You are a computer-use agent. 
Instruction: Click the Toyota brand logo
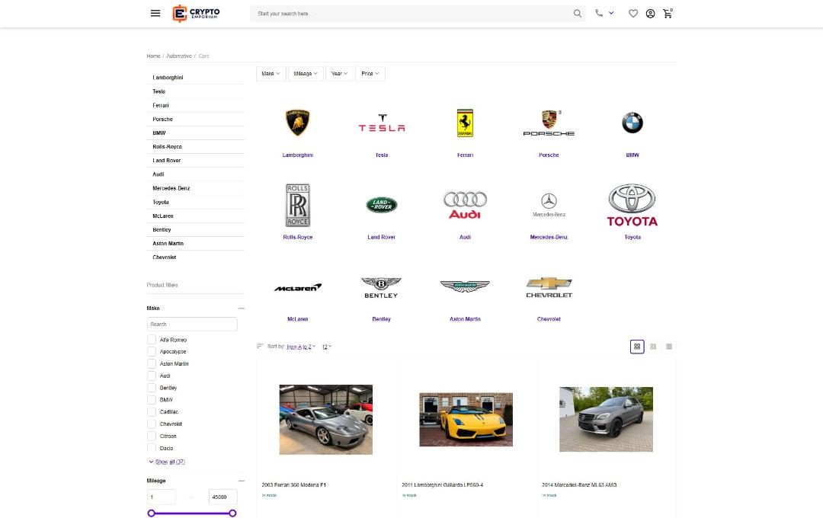coord(632,205)
